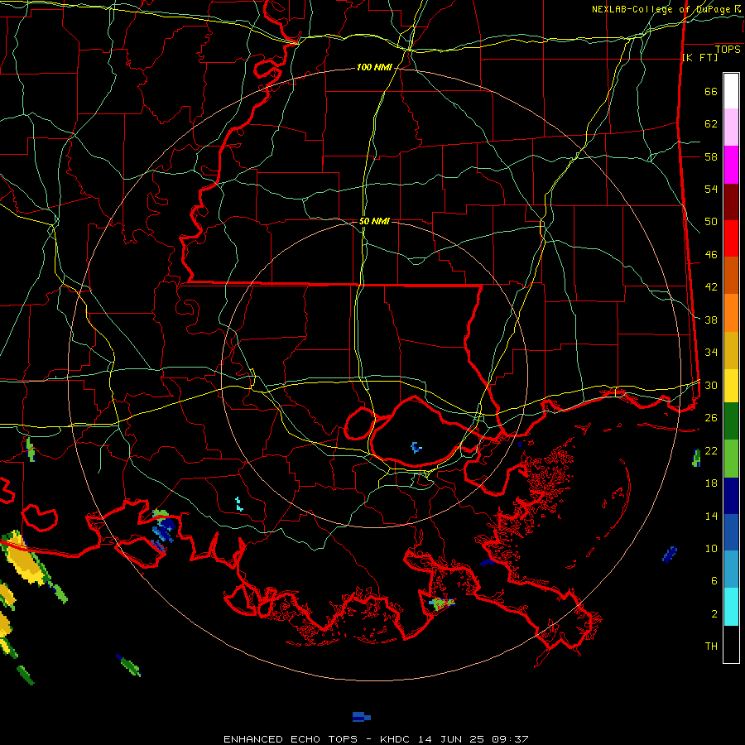
Task: Click the light orange legend color band
Action: click(731, 313)
